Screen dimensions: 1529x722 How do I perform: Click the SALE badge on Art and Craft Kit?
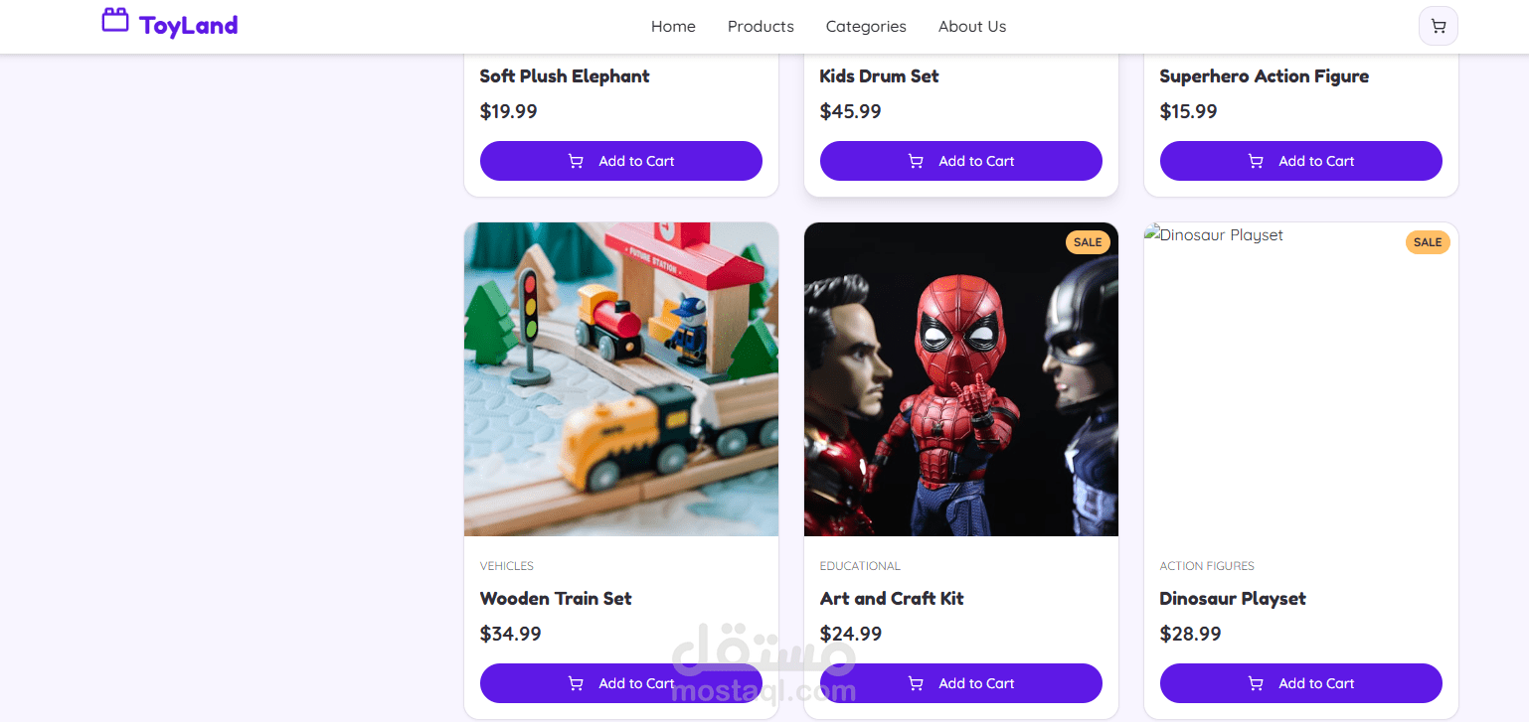1088,242
